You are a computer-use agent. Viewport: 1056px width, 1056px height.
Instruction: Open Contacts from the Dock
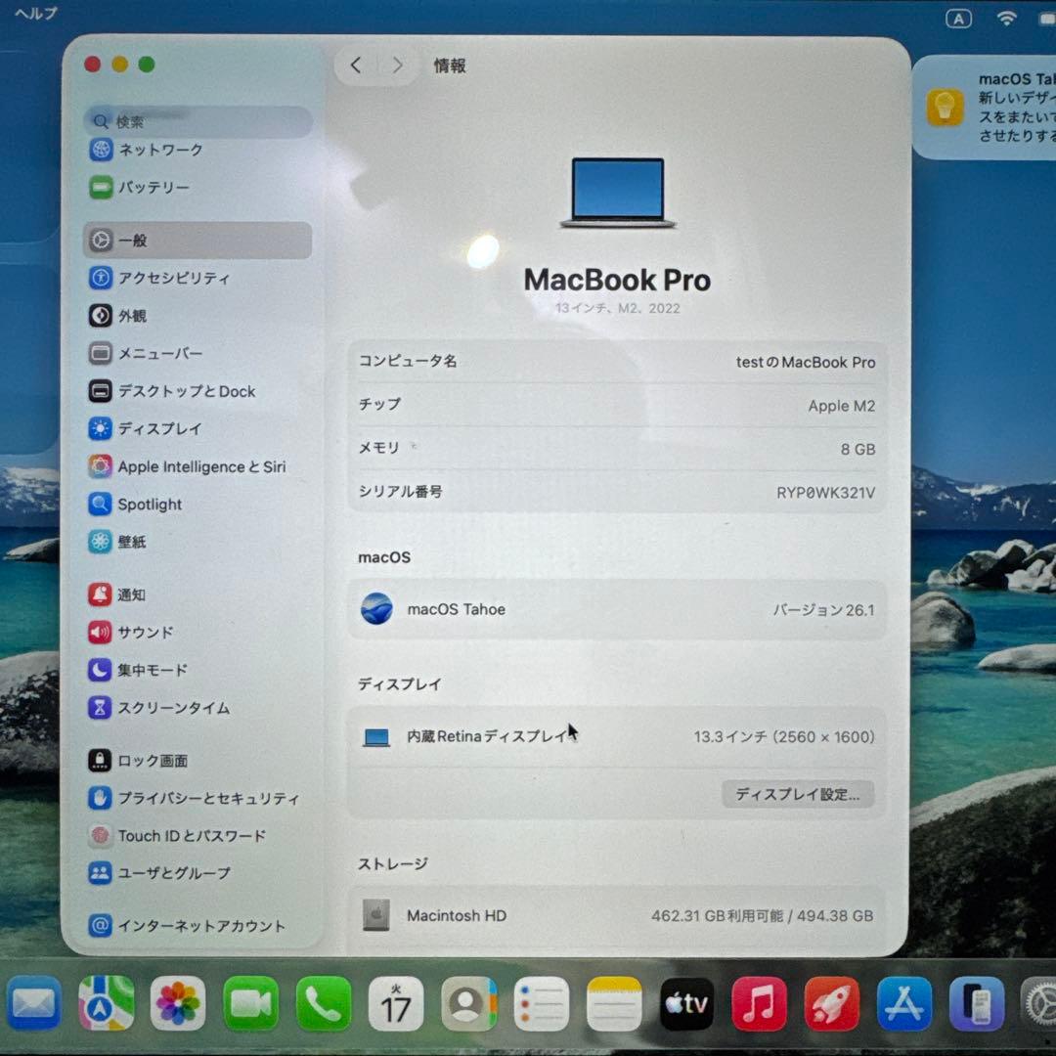(468, 1003)
